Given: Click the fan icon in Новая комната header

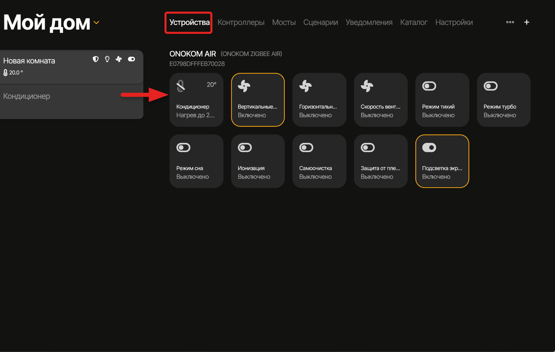Looking at the screenshot, I should (119, 59).
